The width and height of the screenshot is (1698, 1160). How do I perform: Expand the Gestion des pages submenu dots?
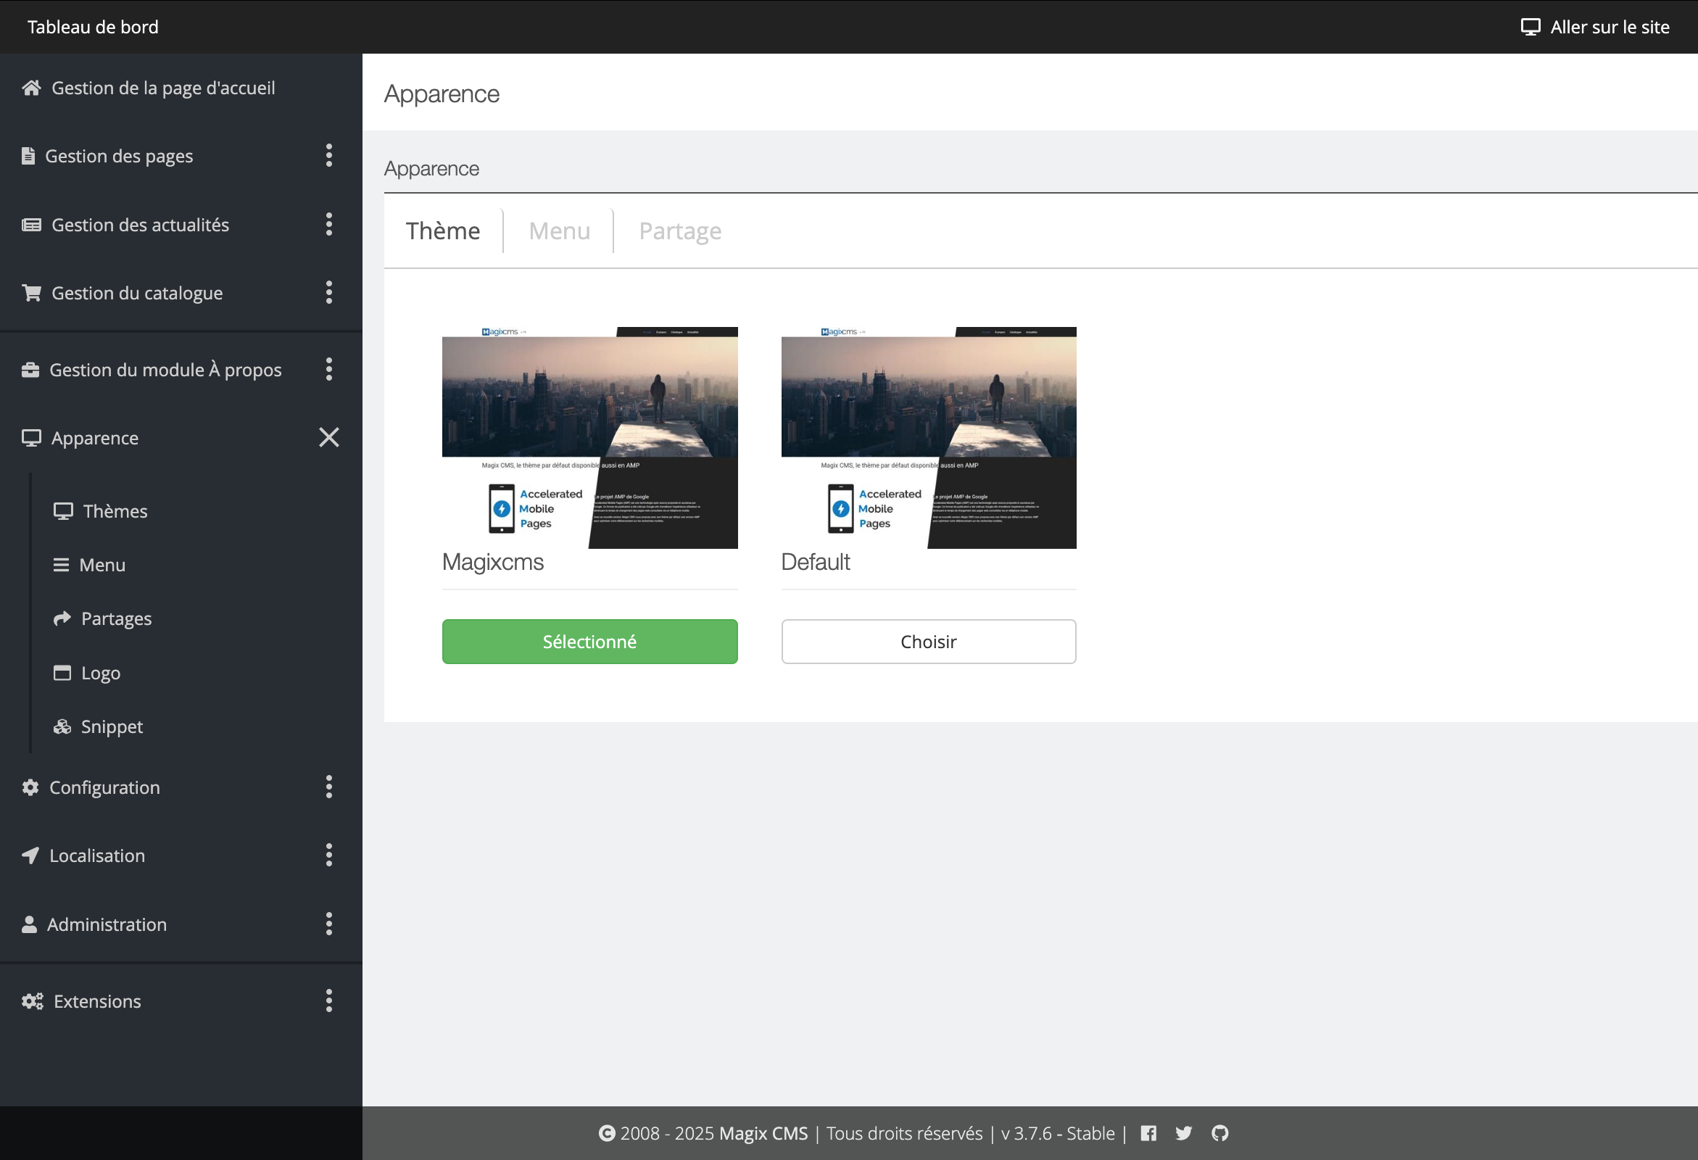328,156
